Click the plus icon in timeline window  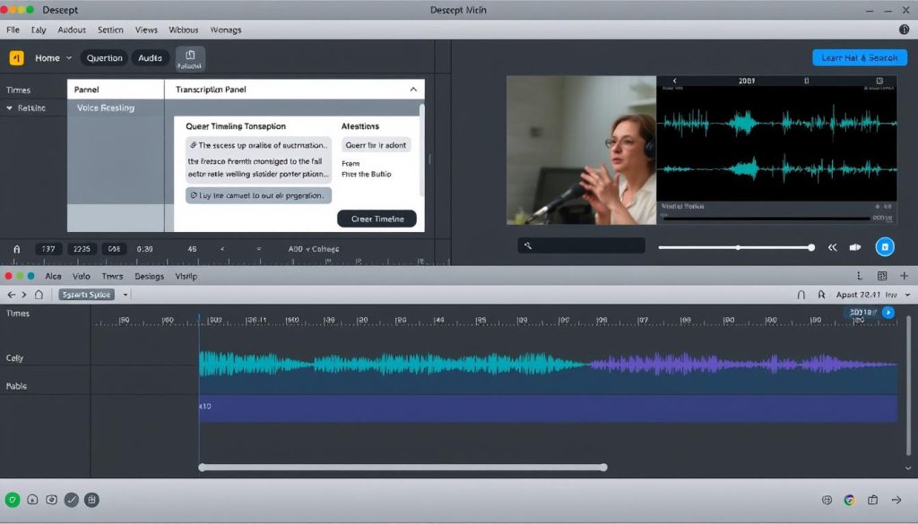904,276
